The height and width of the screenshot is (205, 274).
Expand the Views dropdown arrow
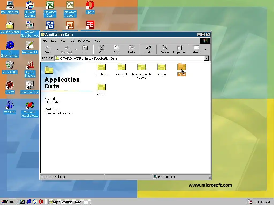tap(205, 50)
